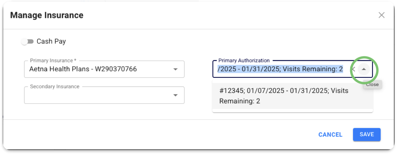Click the Secondary Insurance field label

[55, 87]
